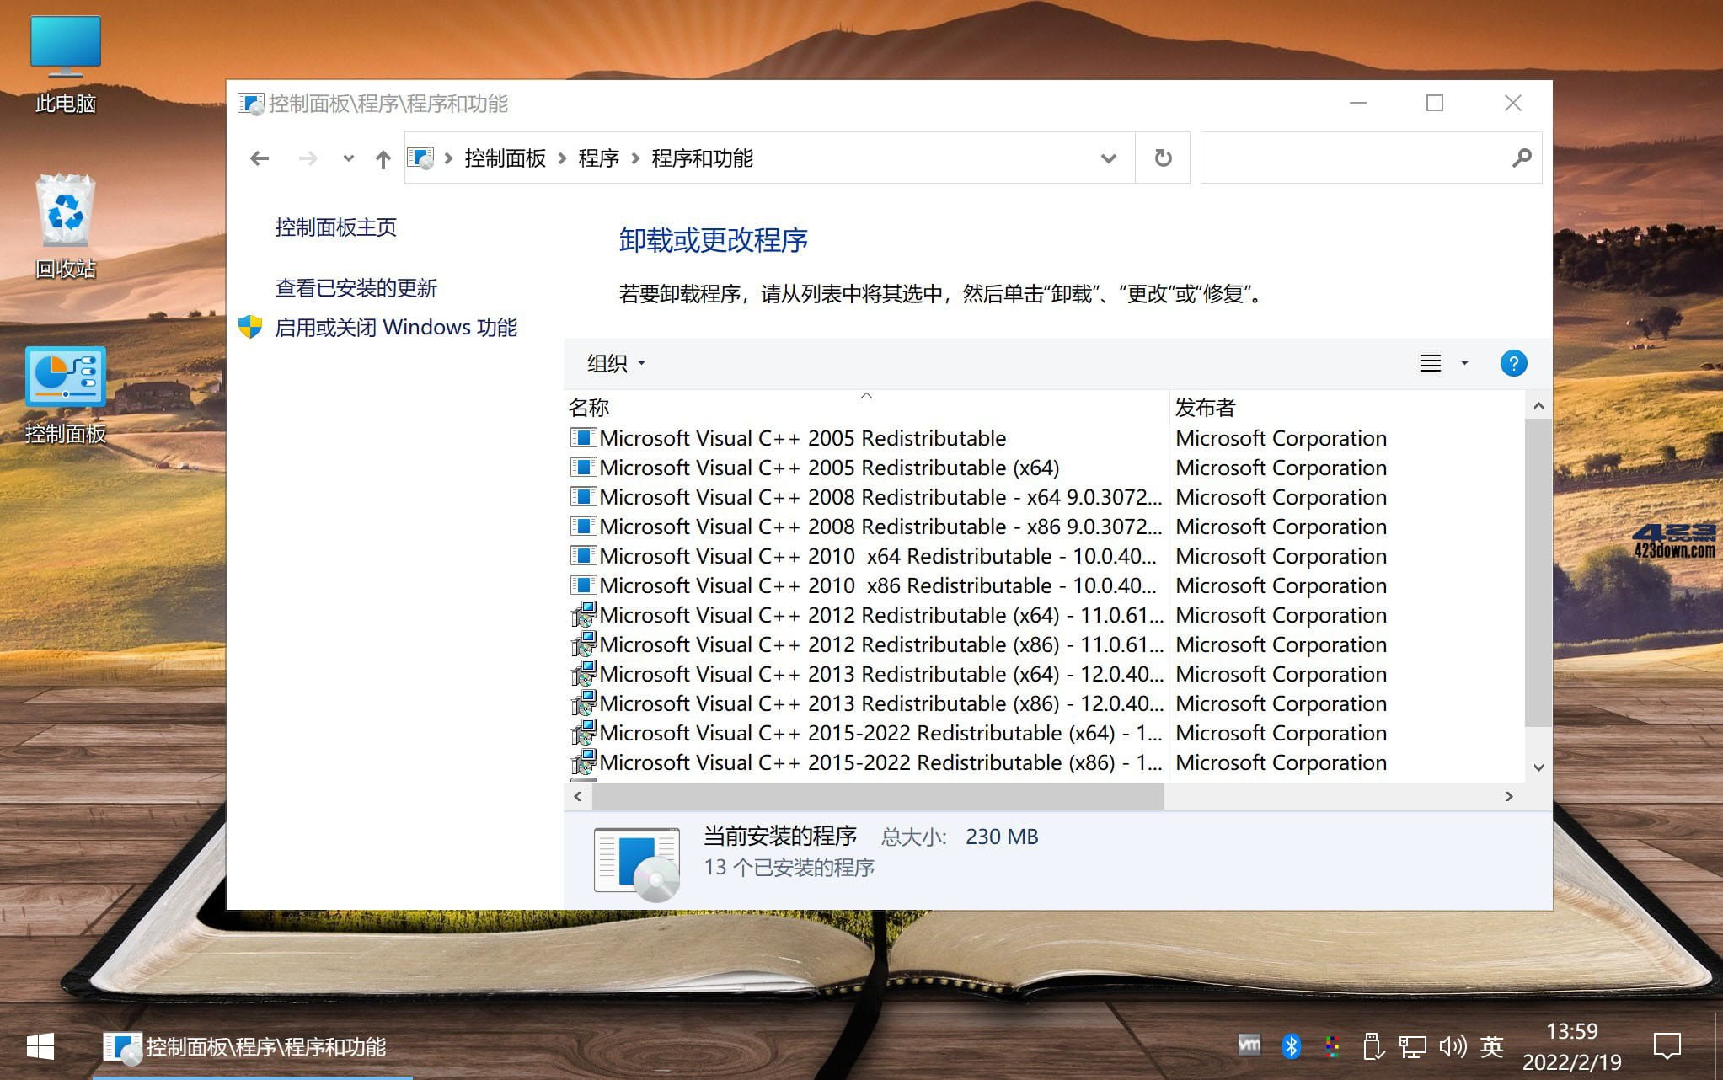1723x1080 pixels.
Task: Open the Bluetooth icon in system tray
Action: 1291,1045
